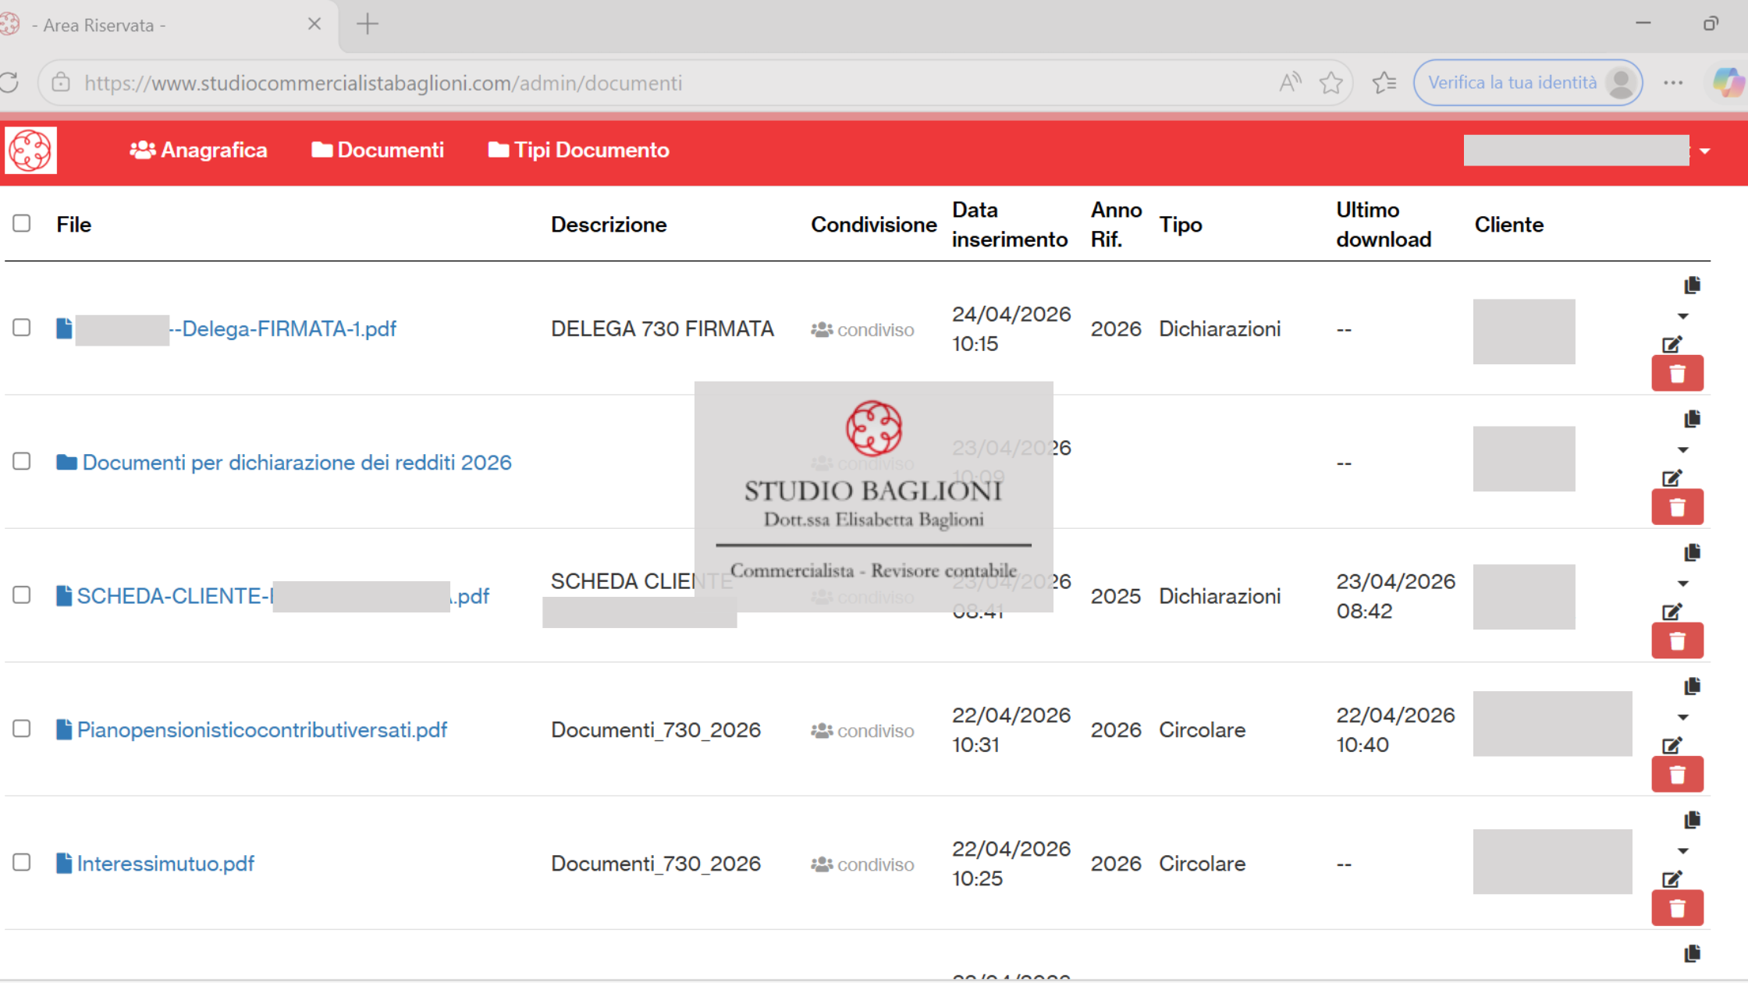
Task: Add page to browser favorites star
Action: coord(1331,83)
